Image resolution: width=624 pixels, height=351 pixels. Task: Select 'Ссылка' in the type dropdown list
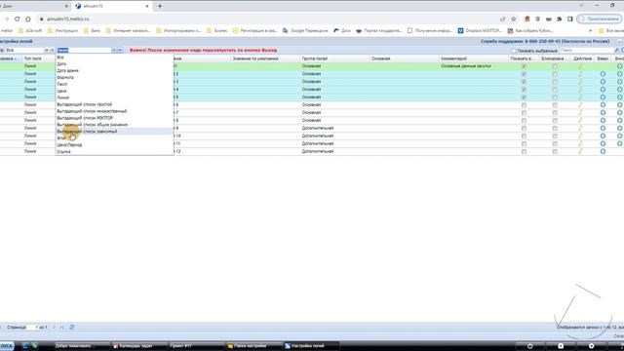tap(114, 152)
